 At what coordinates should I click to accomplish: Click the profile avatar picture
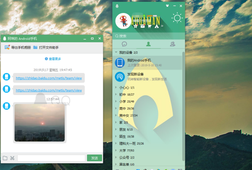(123, 21)
